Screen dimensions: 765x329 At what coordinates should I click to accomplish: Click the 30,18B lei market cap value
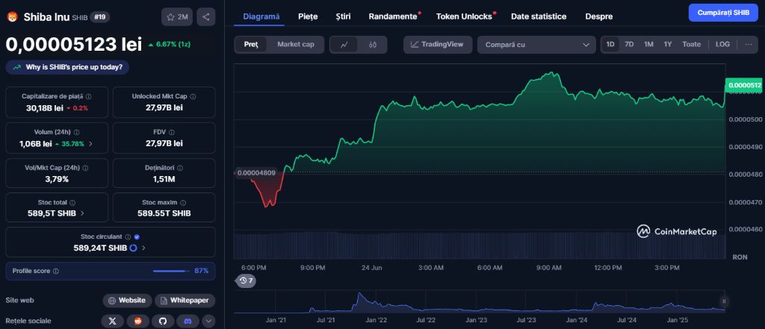(45, 107)
